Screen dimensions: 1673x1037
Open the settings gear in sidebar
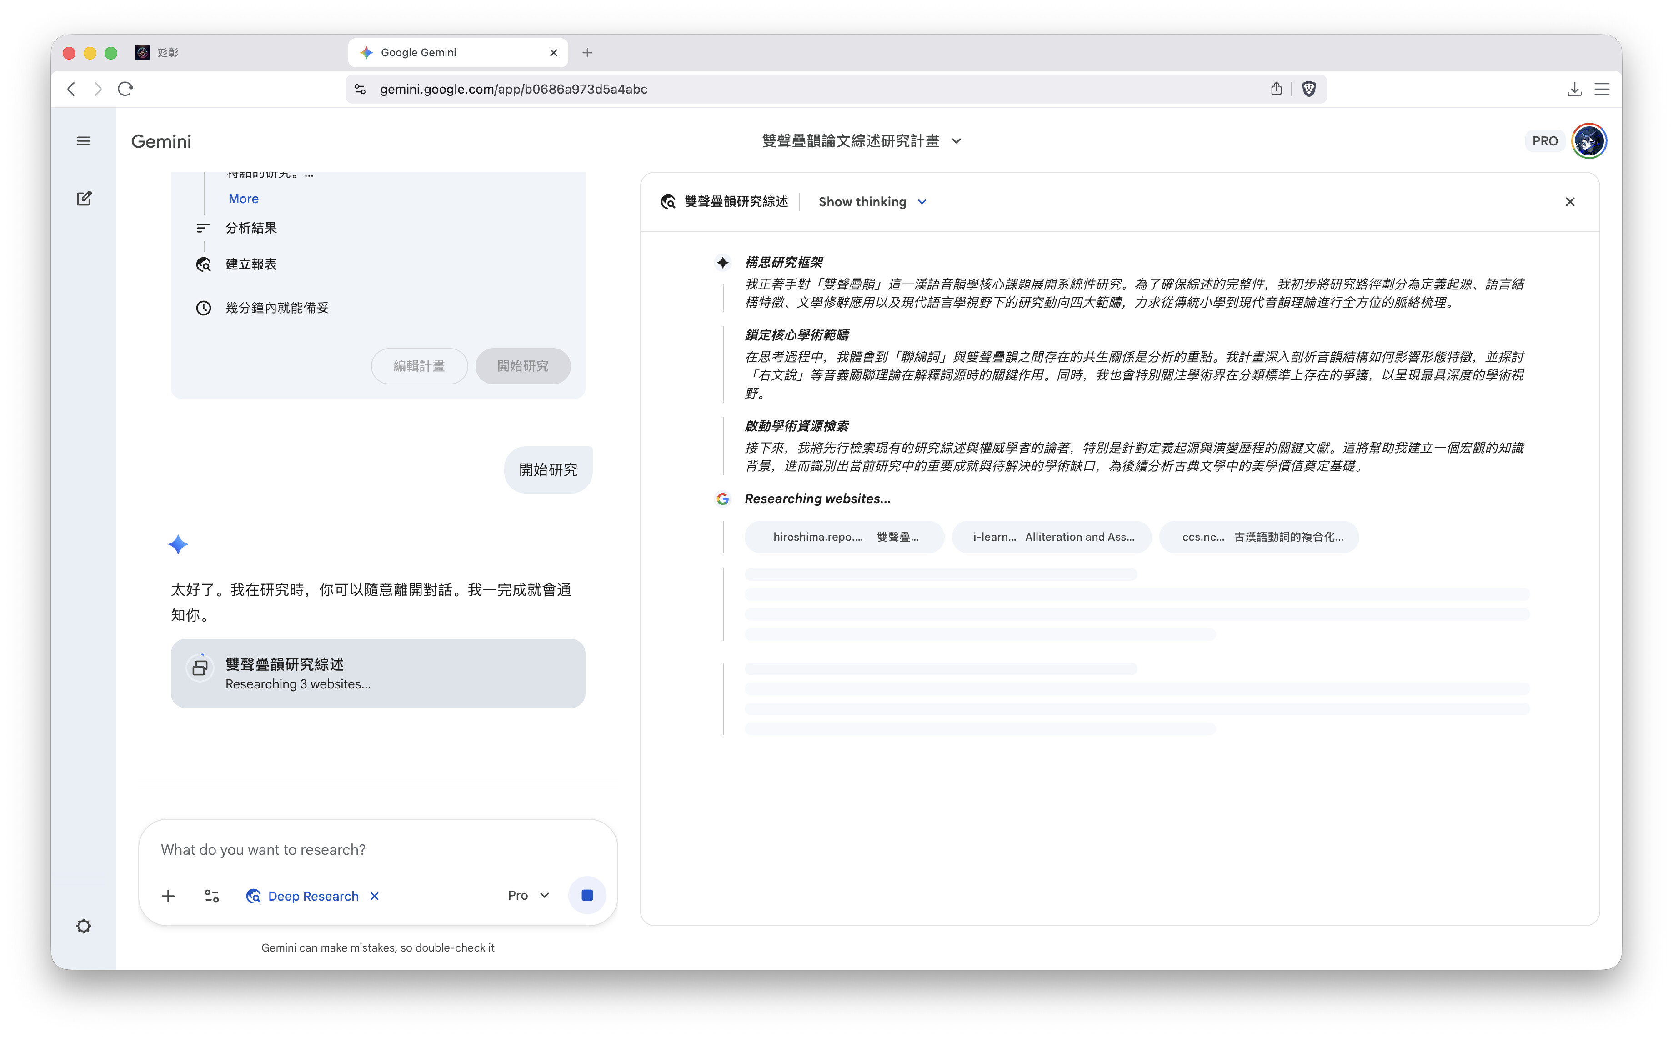pos(84,927)
